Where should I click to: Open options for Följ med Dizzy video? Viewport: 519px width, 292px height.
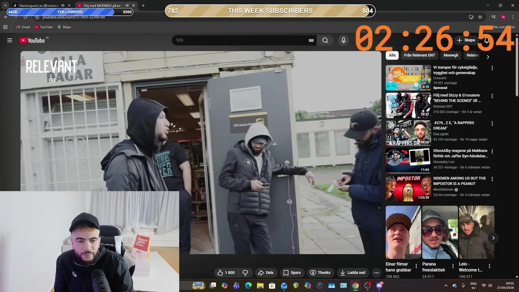[x=492, y=96]
